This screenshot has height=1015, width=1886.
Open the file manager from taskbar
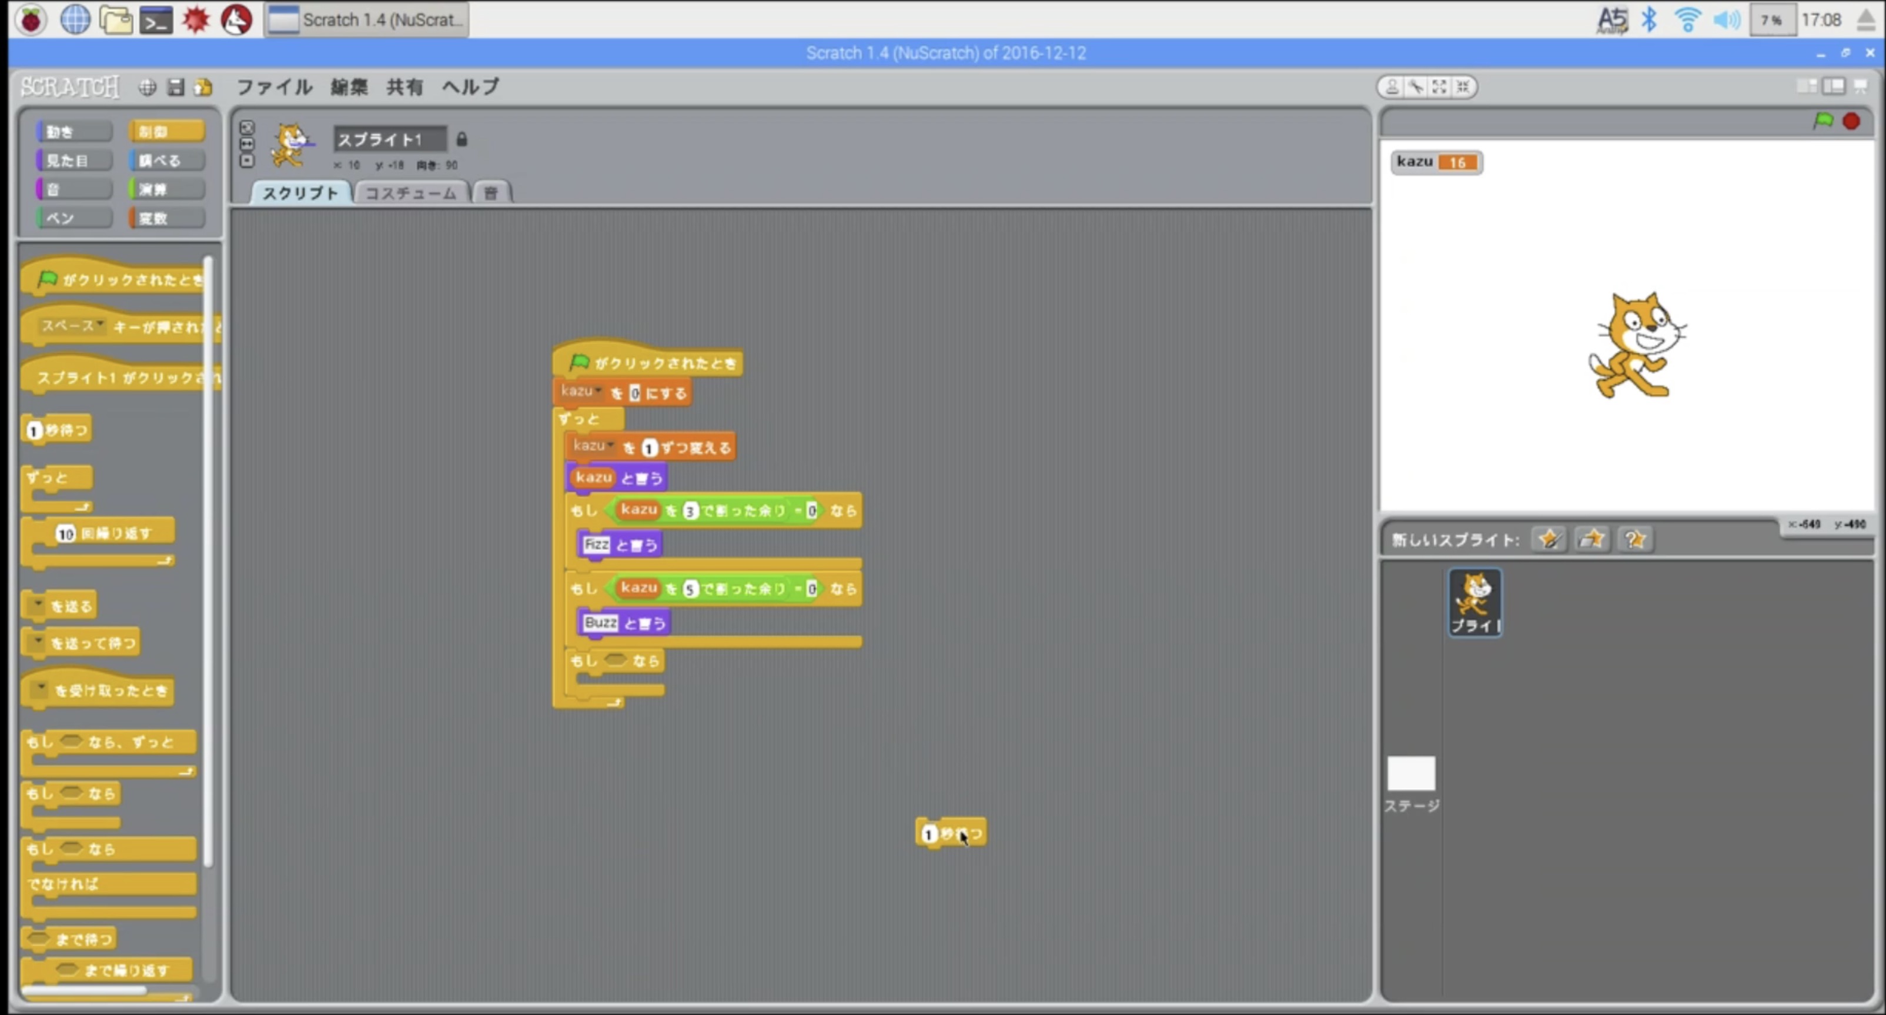(116, 20)
